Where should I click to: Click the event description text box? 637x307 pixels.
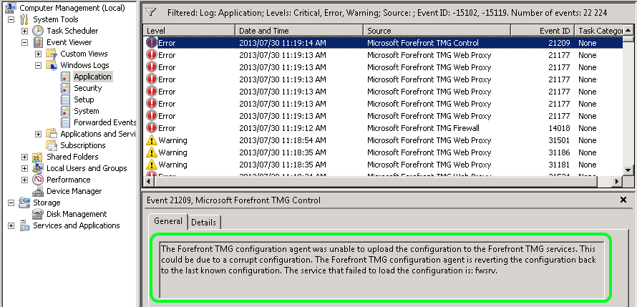[381, 270]
